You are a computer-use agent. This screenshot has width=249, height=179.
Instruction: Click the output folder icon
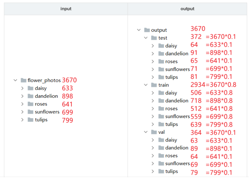pyautogui.click(x=147, y=30)
